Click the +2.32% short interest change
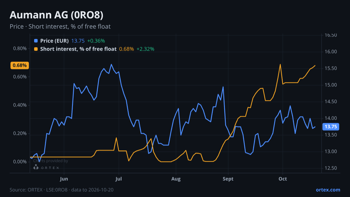This screenshot has height=197, width=350. coord(145,49)
